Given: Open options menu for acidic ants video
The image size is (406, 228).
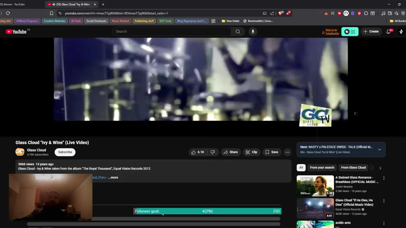Looking at the screenshot, I should point(384,223).
